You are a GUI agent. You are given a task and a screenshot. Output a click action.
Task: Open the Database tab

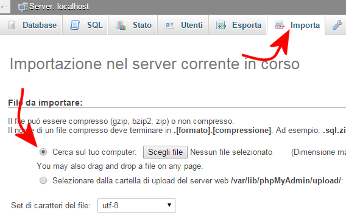pos(31,25)
